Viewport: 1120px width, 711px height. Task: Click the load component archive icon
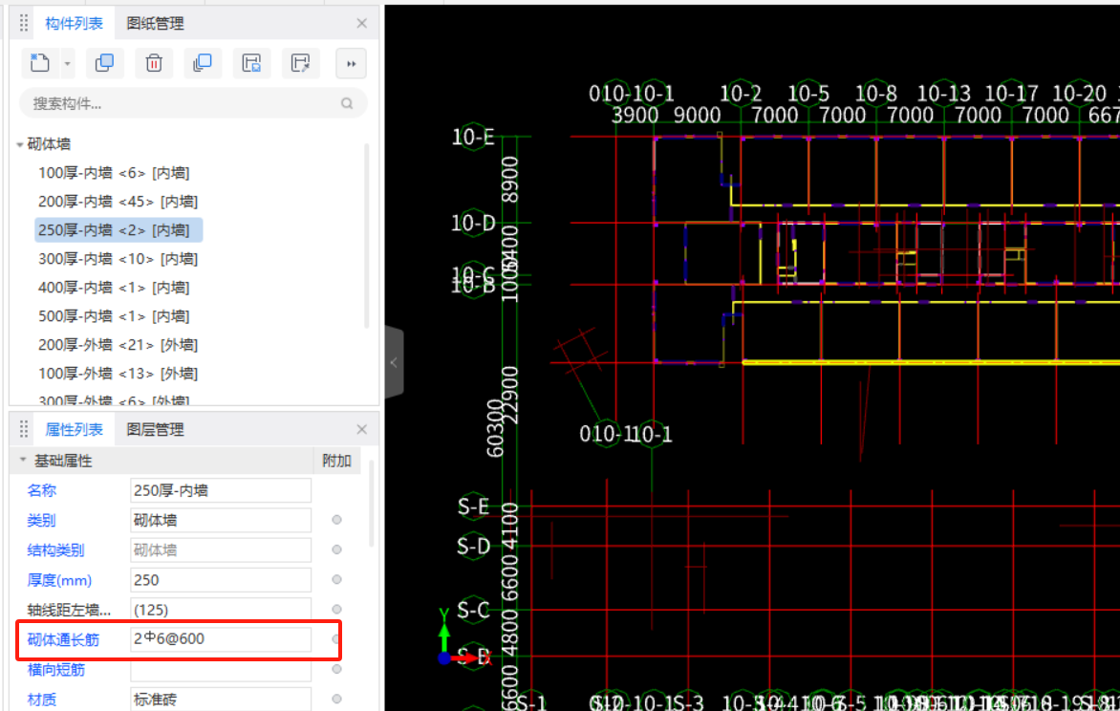[x=301, y=64]
